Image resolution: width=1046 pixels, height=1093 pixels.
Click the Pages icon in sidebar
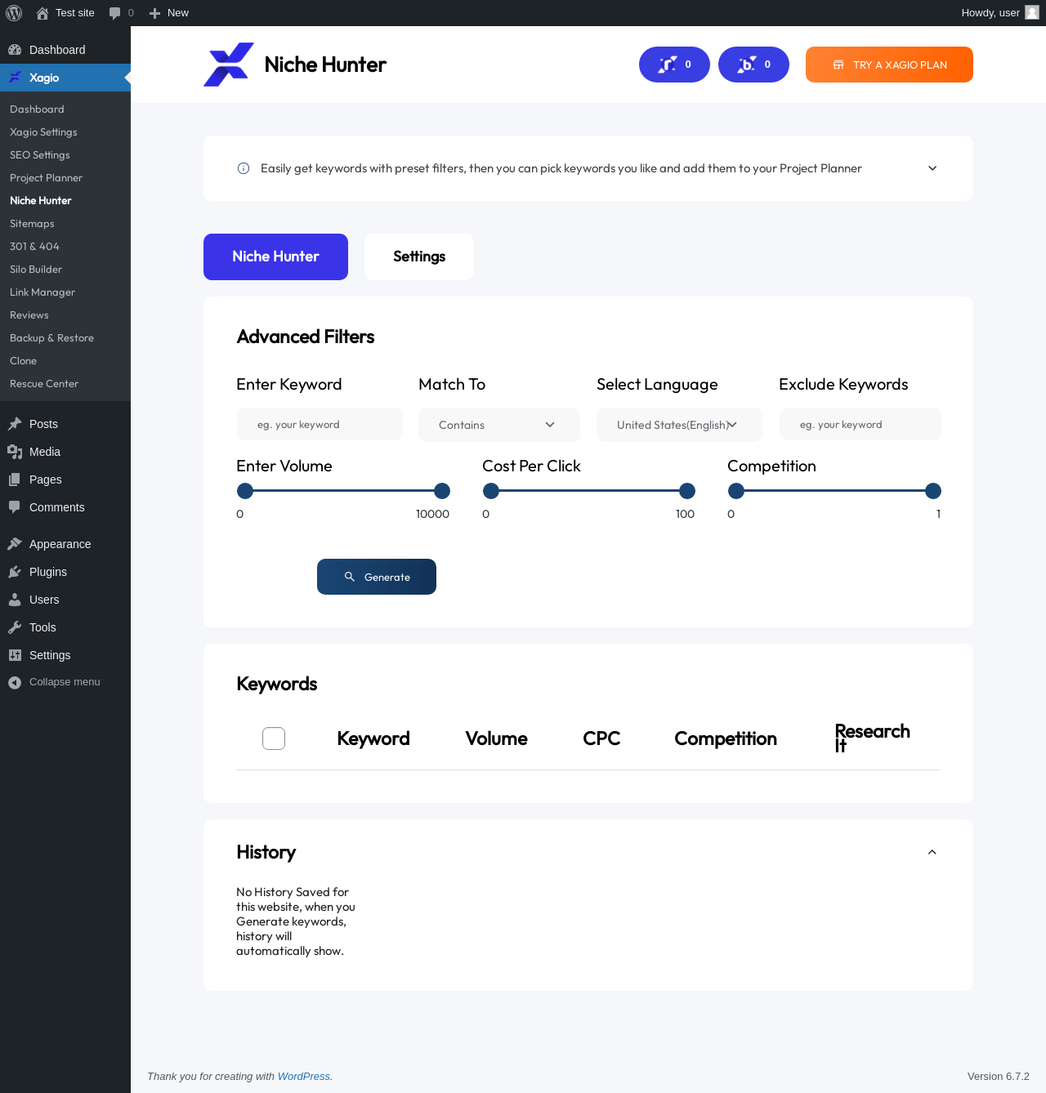pyautogui.click(x=15, y=480)
